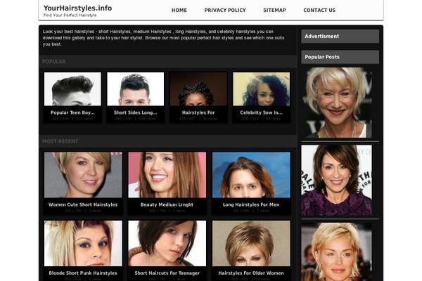Open the Celebrity Sew In thumbnail image

262,89
